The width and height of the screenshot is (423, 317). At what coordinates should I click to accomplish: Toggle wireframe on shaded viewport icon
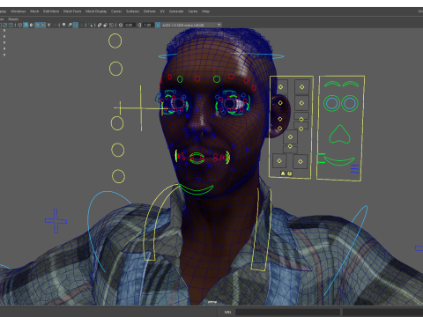point(37,25)
